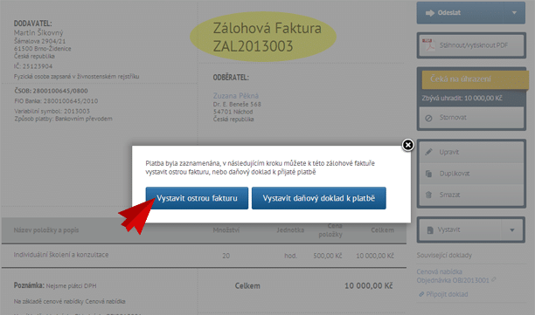
Task: Click the Připojit doklad link
Action: [447, 294]
